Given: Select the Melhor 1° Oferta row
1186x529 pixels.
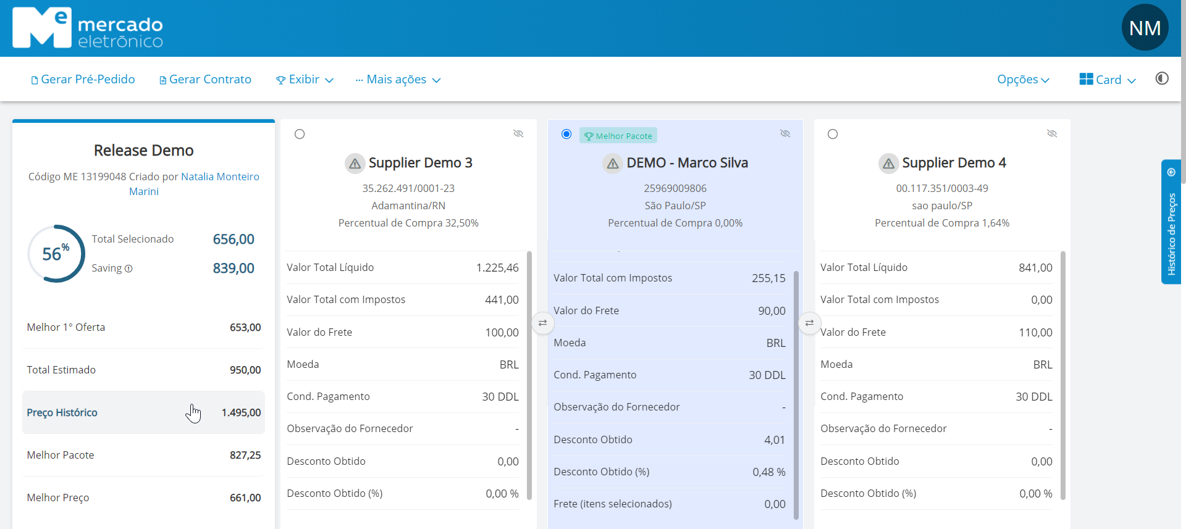Looking at the screenshot, I should coord(143,327).
